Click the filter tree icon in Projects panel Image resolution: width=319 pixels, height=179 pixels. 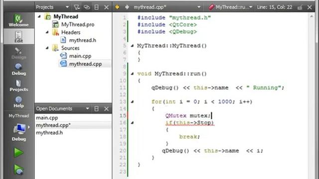(77, 7)
